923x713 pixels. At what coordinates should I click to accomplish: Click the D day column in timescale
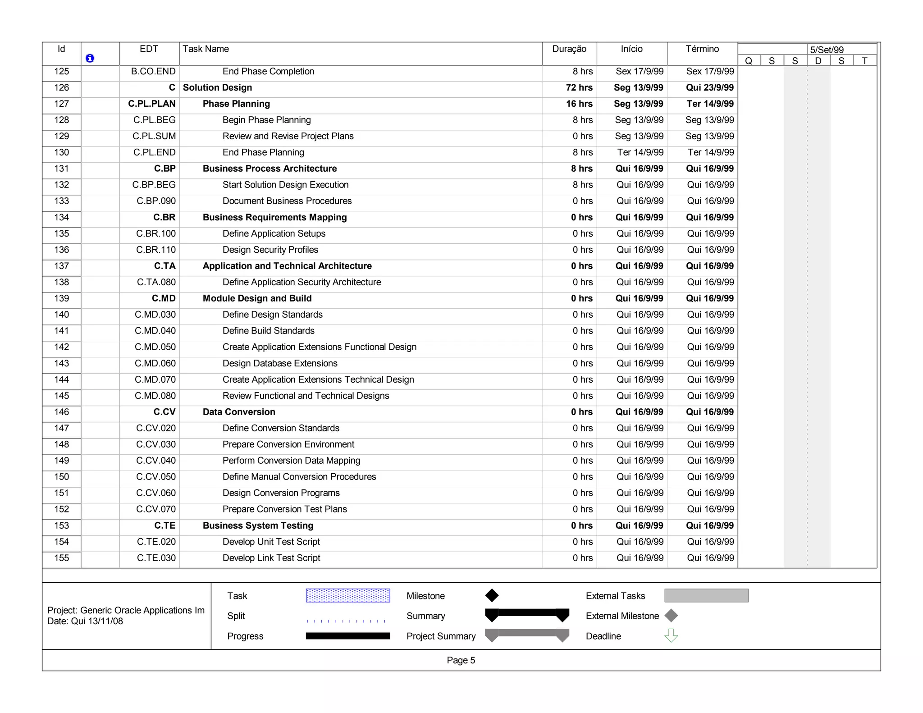(x=818, y=61)
